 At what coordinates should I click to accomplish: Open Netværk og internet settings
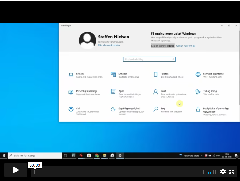click(x=214, y=74)
